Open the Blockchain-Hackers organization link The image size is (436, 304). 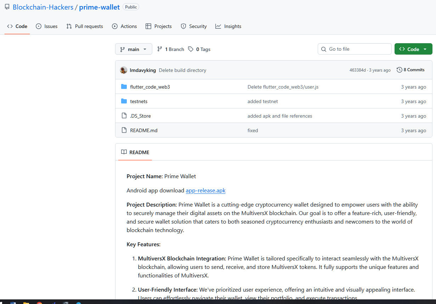(43, 7)
